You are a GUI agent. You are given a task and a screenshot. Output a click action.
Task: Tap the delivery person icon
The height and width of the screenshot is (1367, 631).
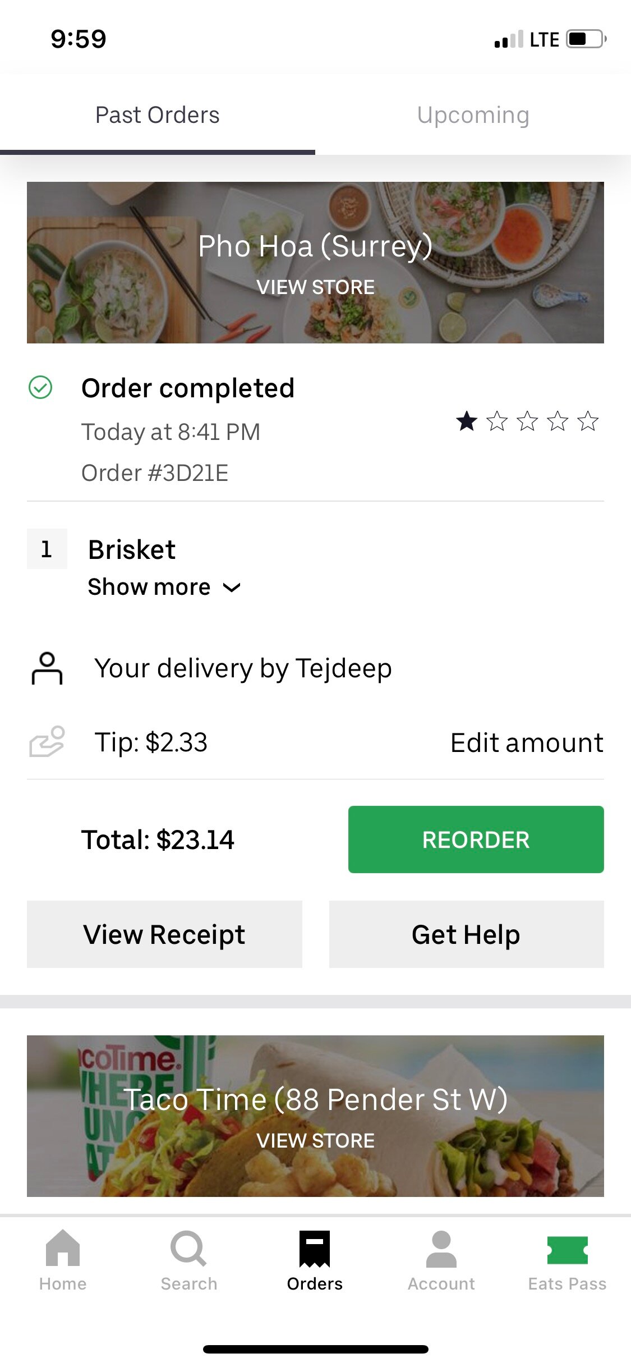coord(47,668)
